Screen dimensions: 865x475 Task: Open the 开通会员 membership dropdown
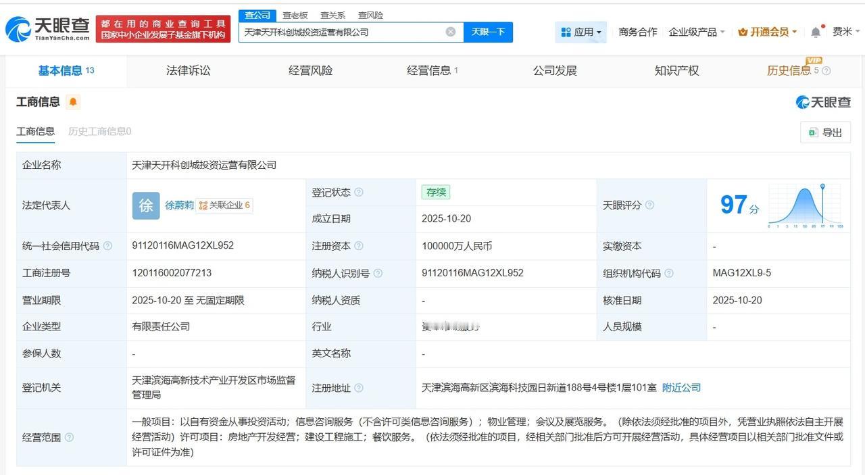[768, 32]
